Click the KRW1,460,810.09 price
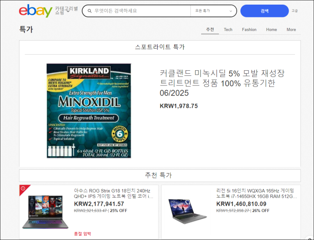The height and width of the screenshot is (240, 314). pyautogui.click(x=241, y=204)
